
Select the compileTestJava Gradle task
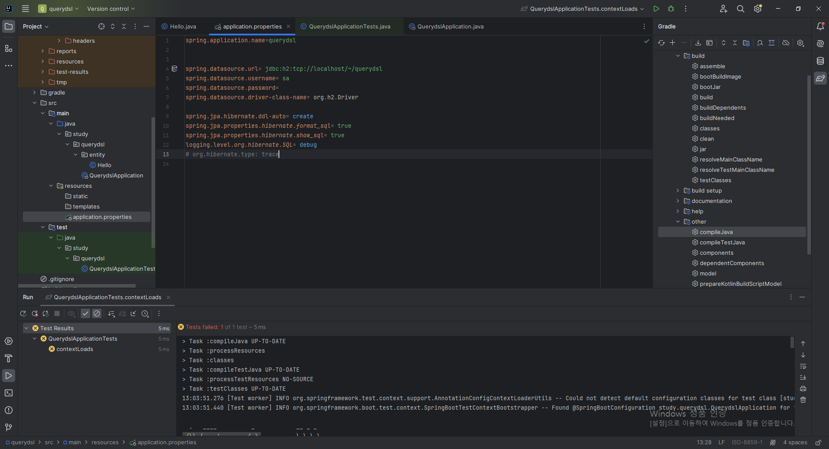(x=722, y=242)
